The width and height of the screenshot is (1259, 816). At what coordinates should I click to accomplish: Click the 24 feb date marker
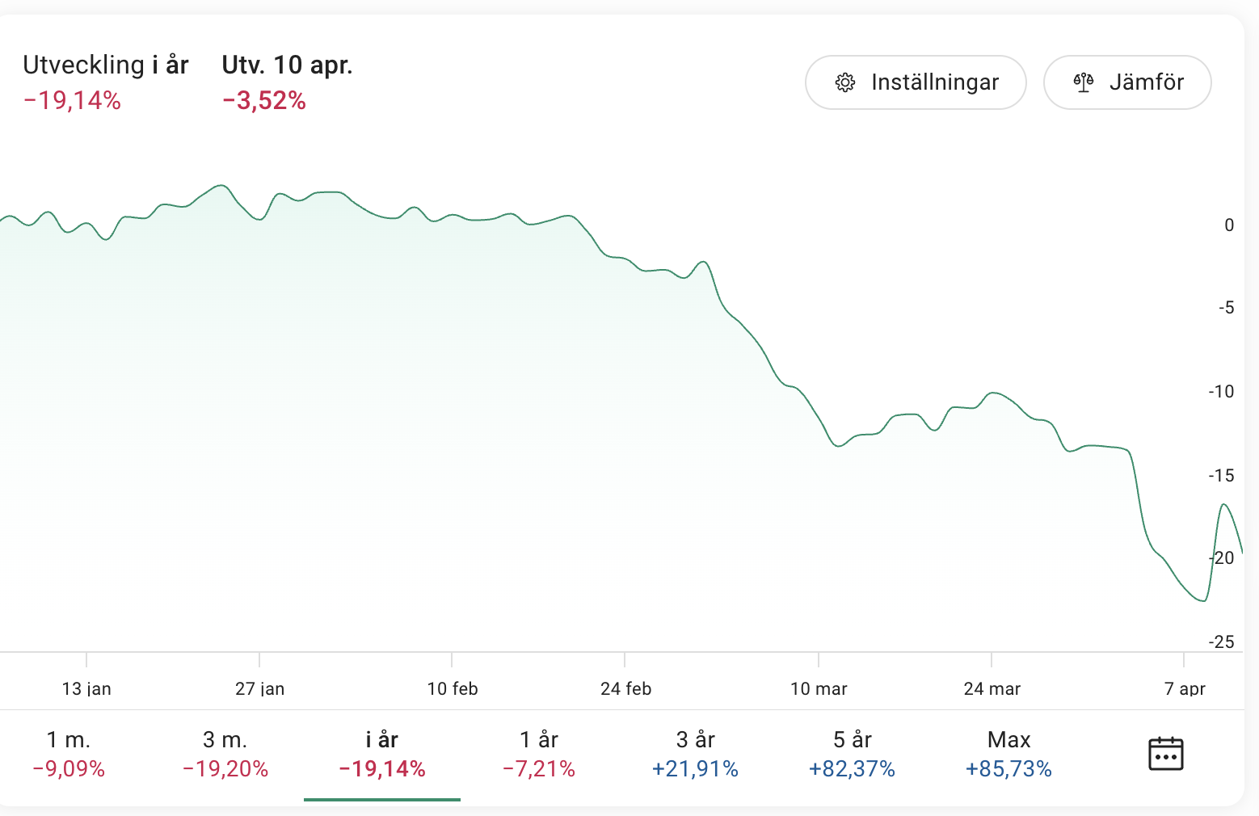(625, 688)
